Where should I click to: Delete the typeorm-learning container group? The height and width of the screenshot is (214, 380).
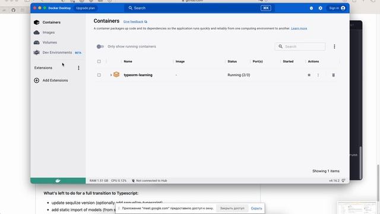click(x=334, y=75)
